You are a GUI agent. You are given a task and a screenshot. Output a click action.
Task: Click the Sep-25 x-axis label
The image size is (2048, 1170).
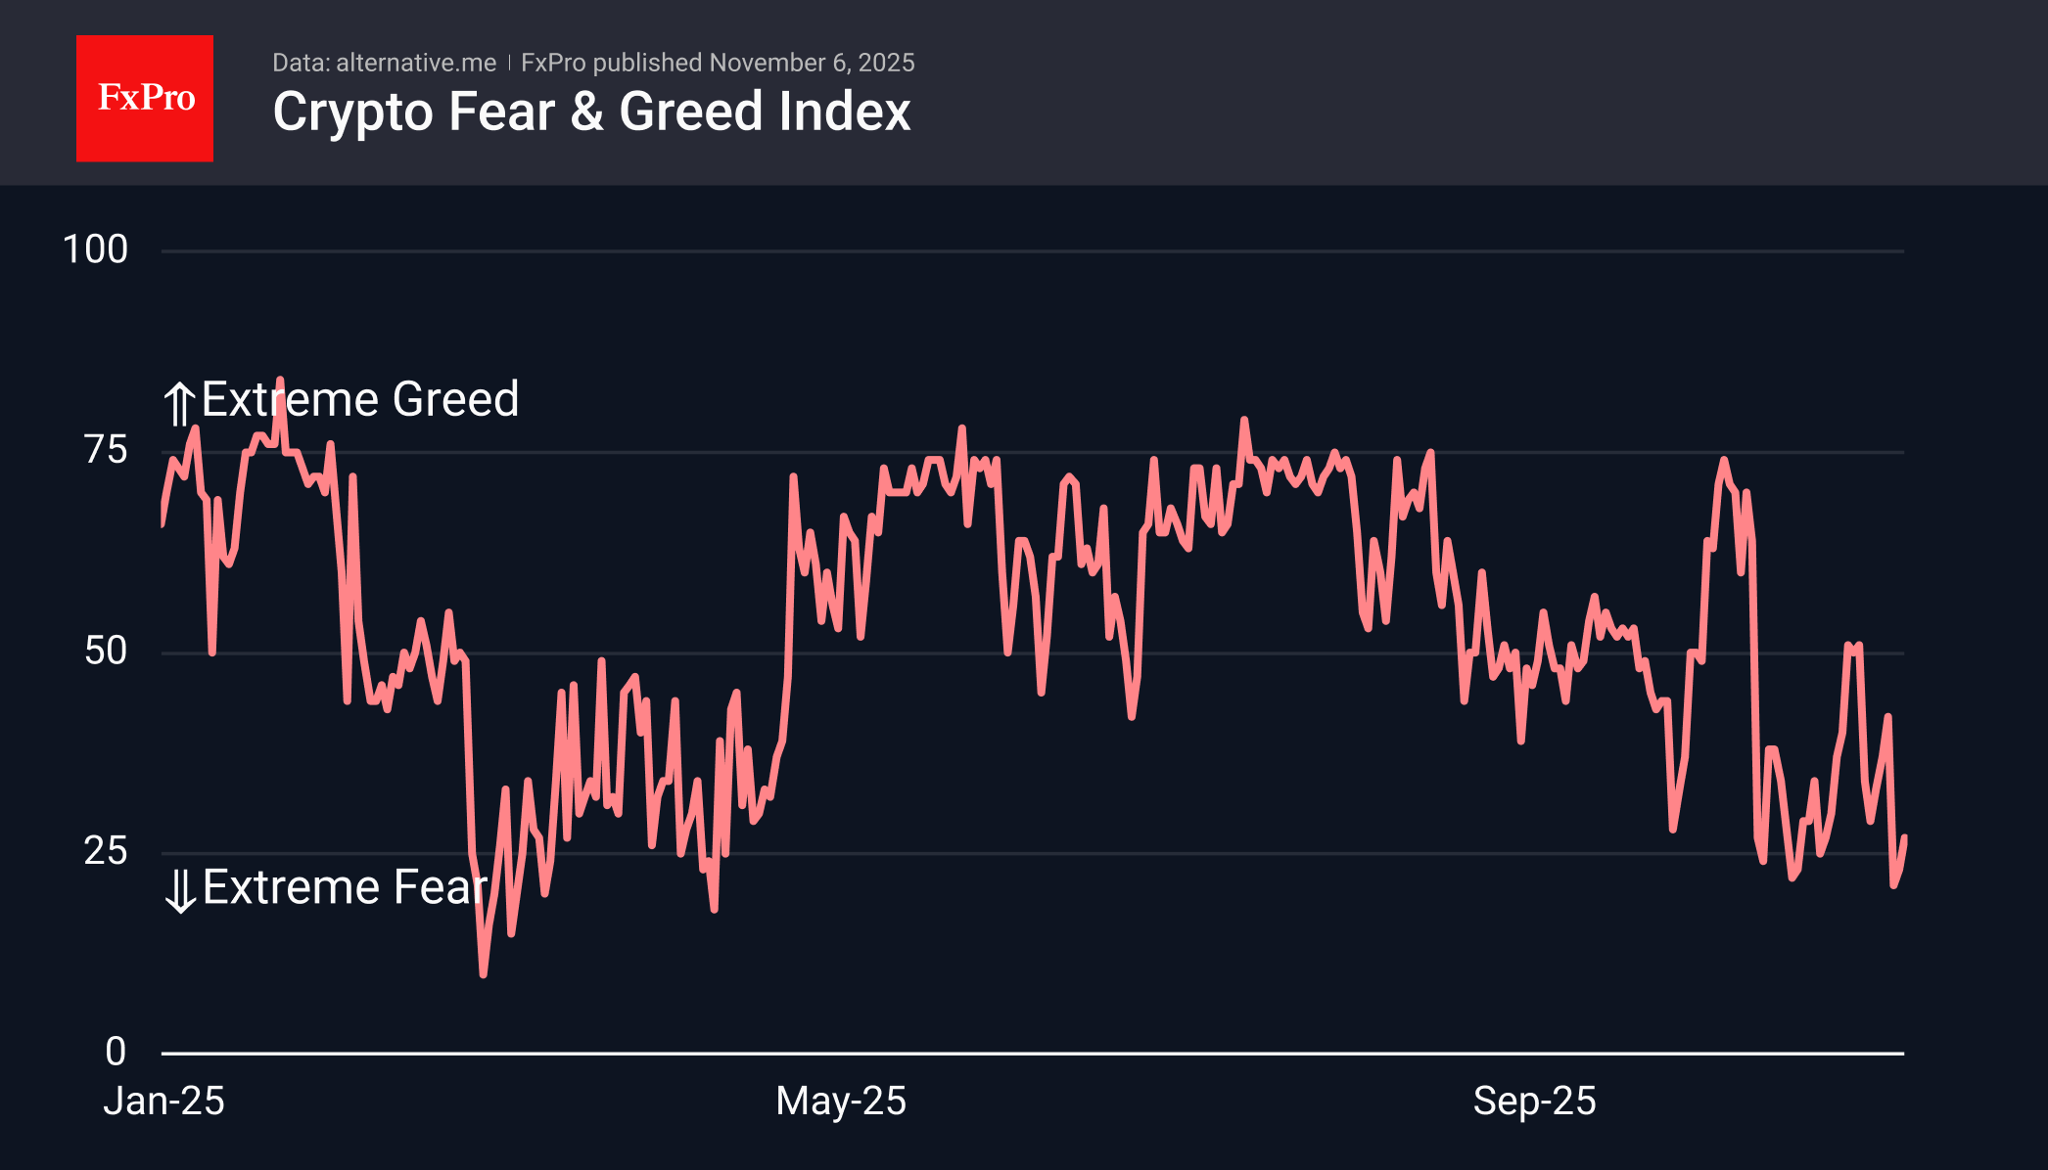pos(1534,1101)
